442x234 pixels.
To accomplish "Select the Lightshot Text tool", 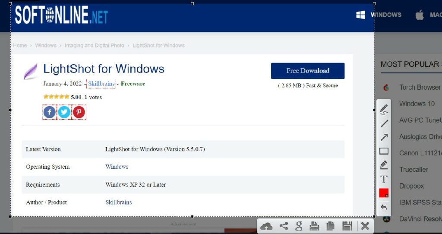I will click(384, 179).
